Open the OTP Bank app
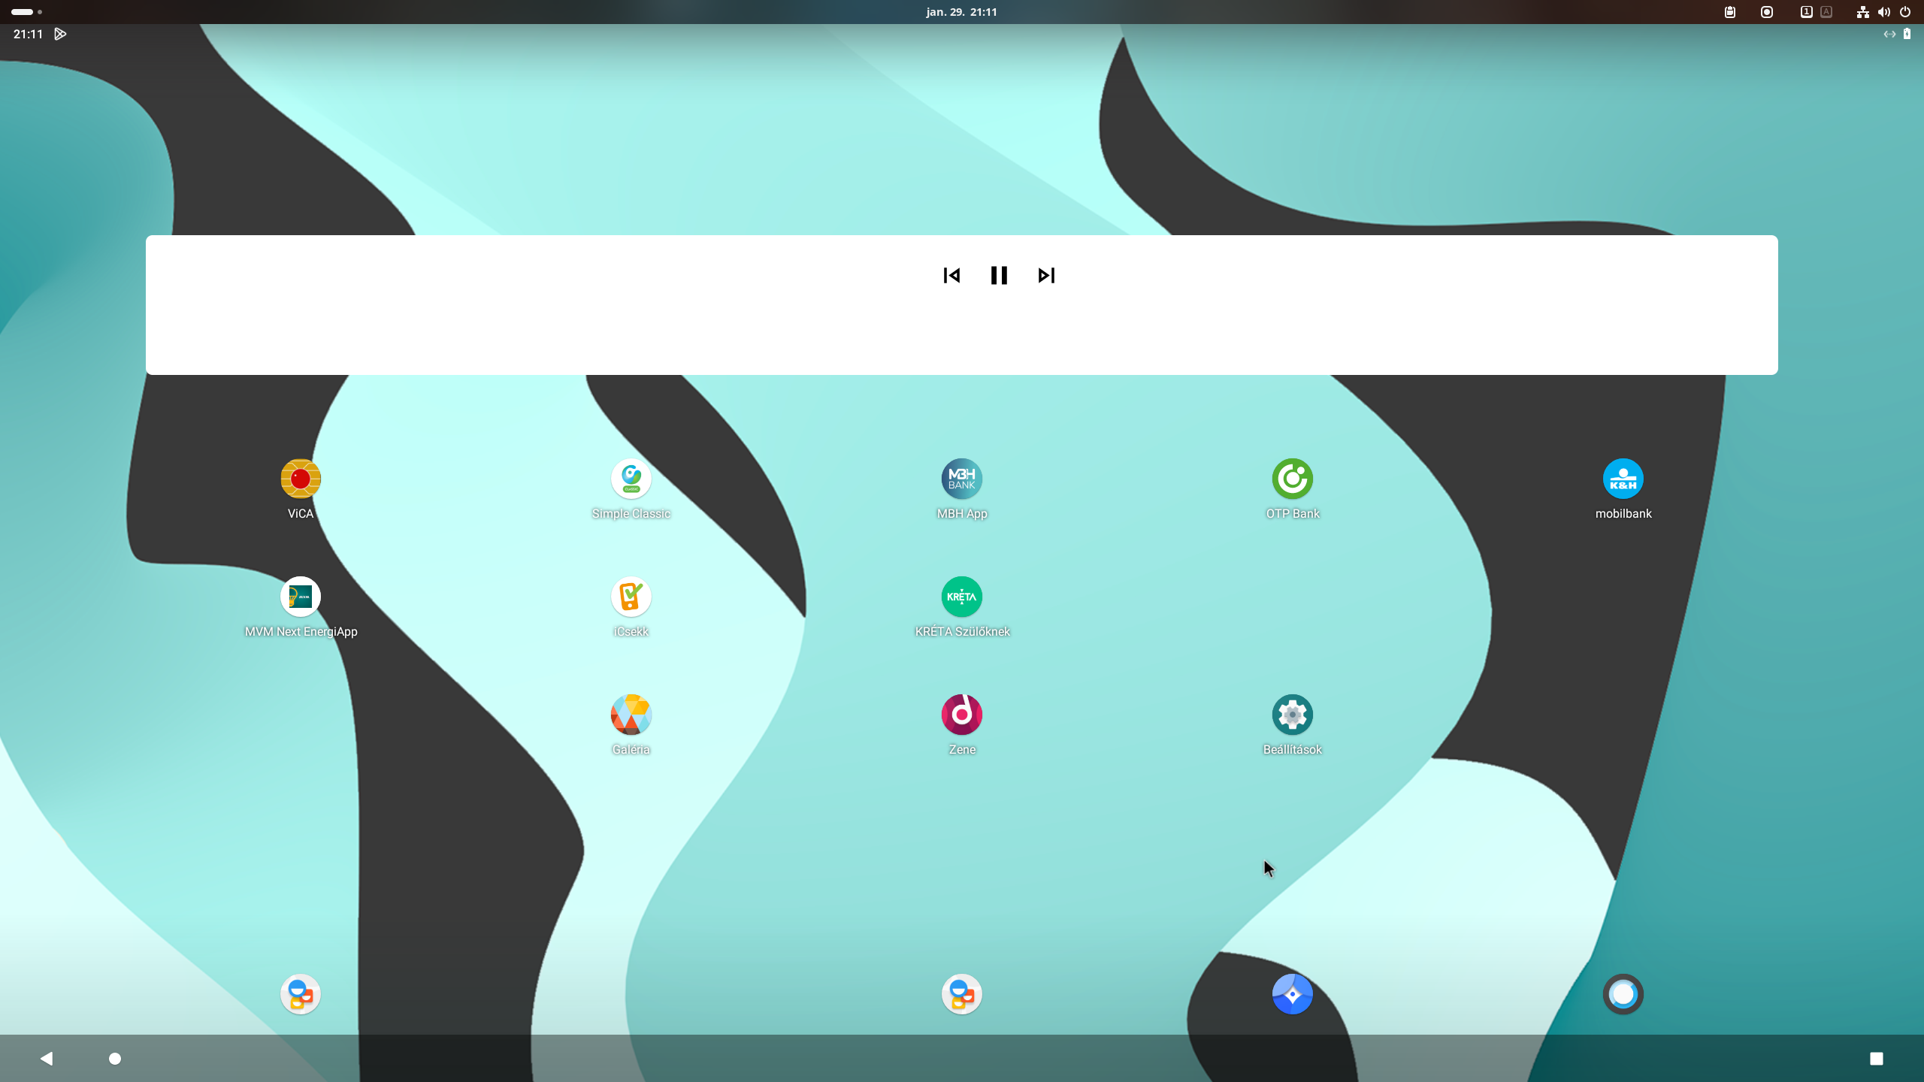 pos(1292,479)
